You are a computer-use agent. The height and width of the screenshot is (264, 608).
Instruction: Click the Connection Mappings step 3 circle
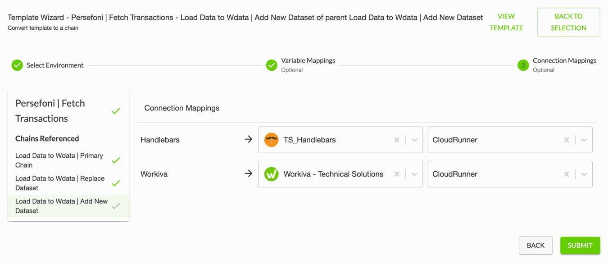[523, 65]
